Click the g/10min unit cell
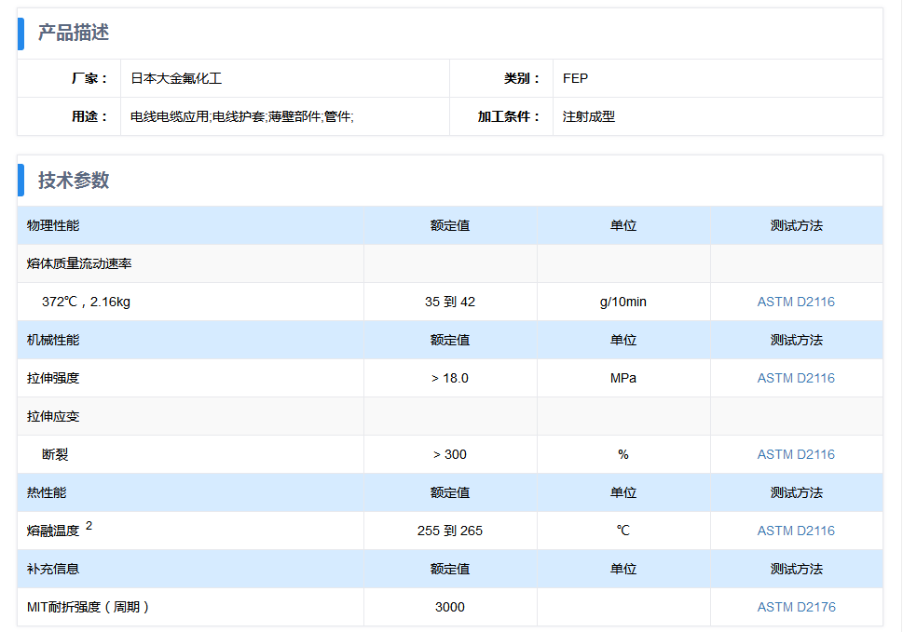This screenshot has height=632, width=903. pyautogui.click(x=623, y=302)
